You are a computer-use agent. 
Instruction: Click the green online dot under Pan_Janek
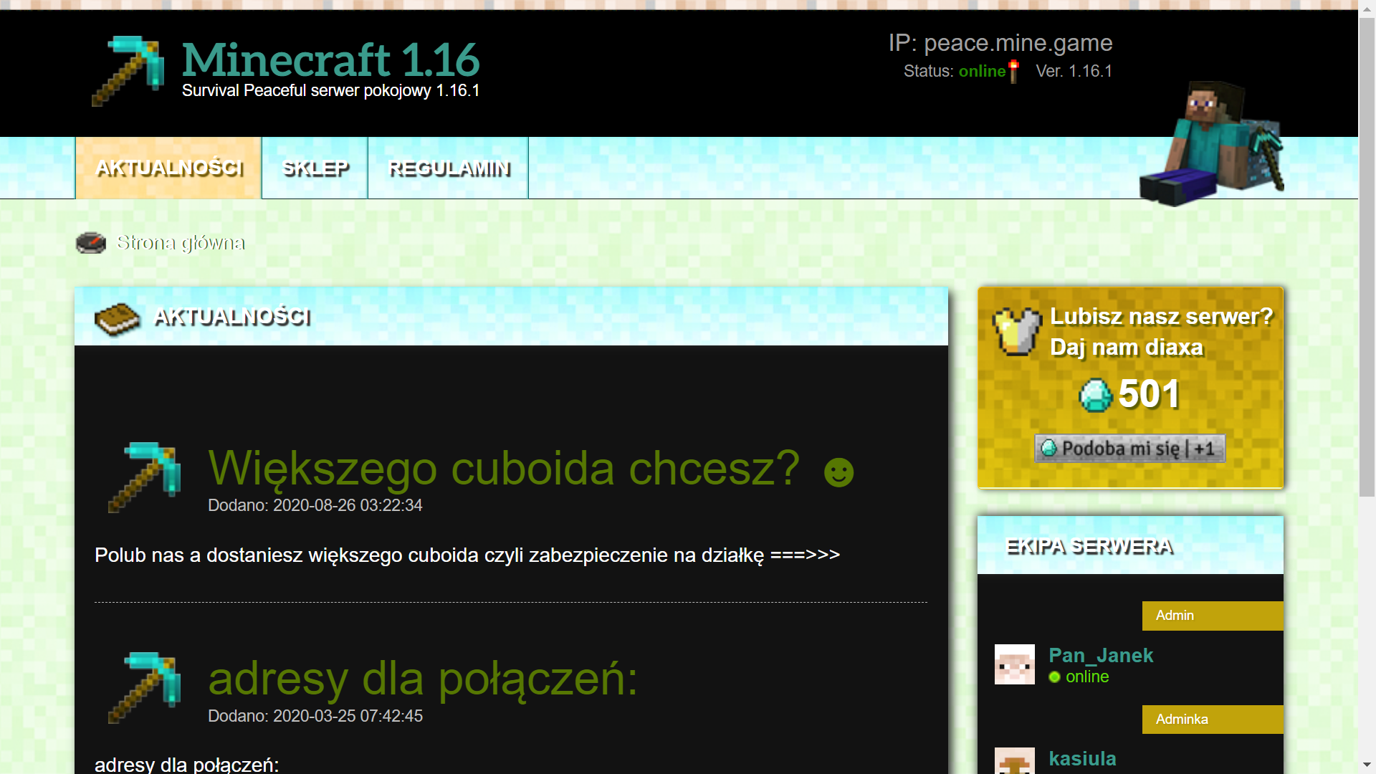(1054, 677)
